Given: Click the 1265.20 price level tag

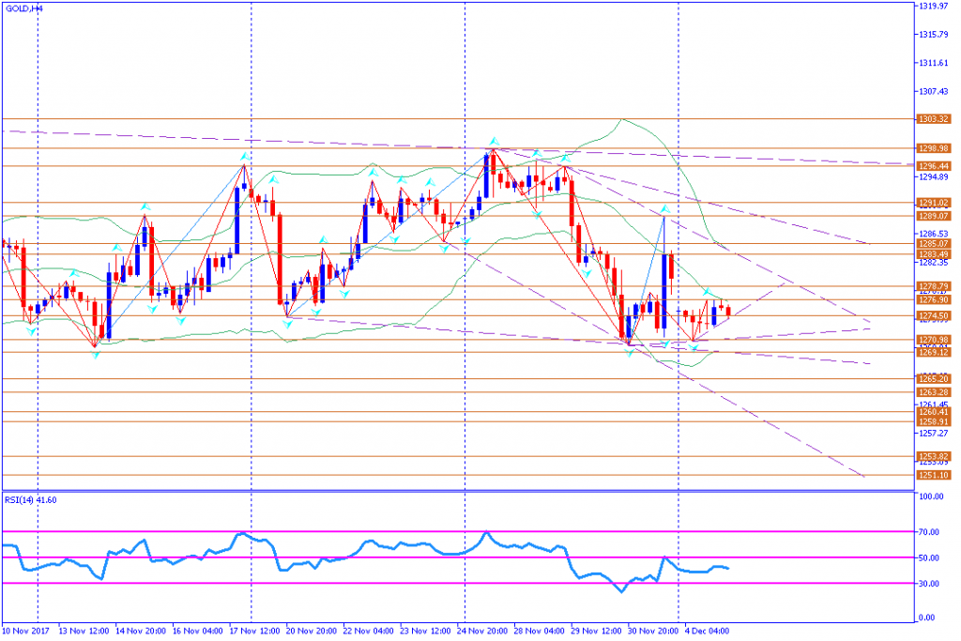Looking at the screenshot, I should click(933, 379).
